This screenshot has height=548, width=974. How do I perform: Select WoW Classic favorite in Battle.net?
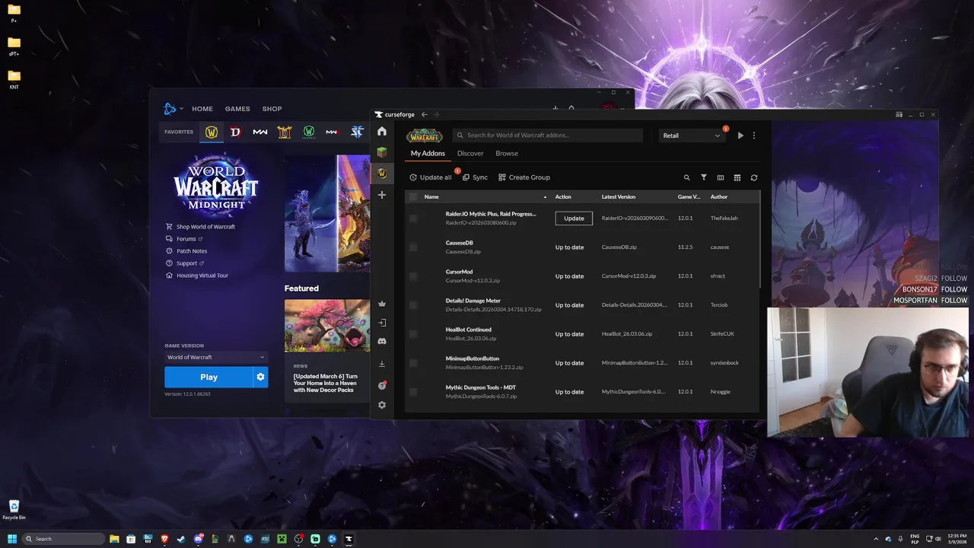point(309,132)
